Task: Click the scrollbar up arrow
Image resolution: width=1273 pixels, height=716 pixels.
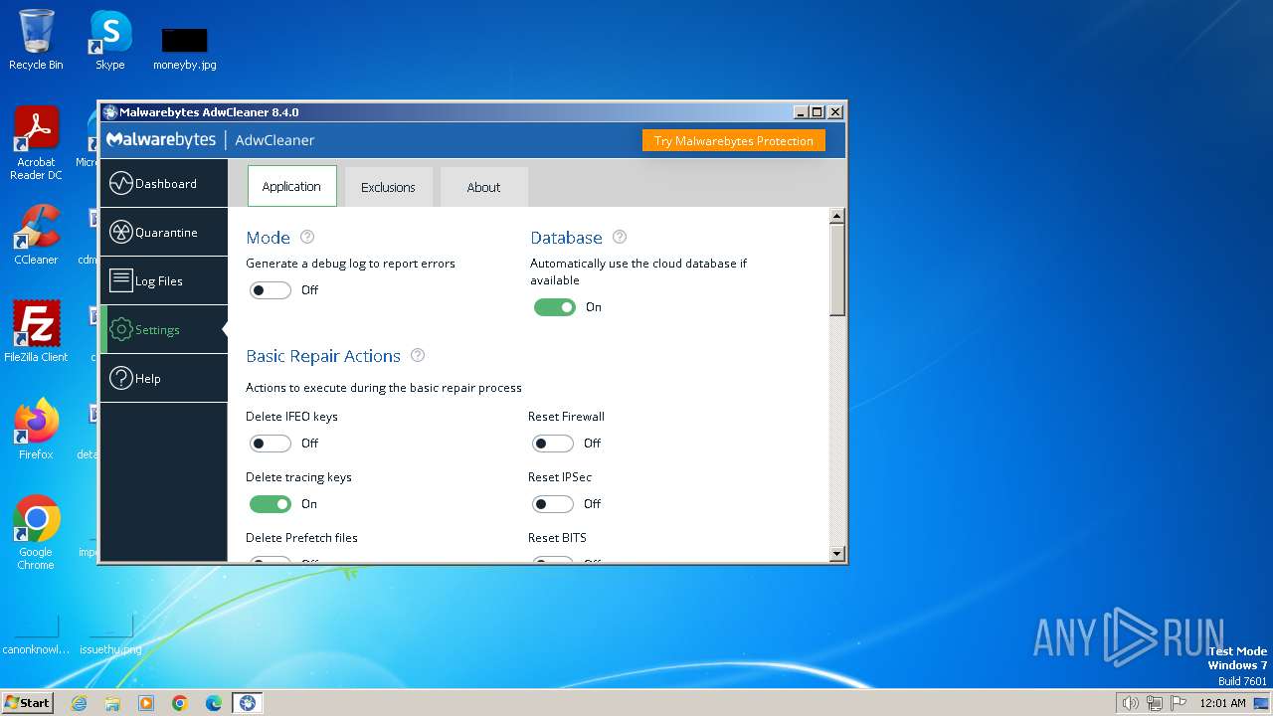Action: (x=836, y=216)
